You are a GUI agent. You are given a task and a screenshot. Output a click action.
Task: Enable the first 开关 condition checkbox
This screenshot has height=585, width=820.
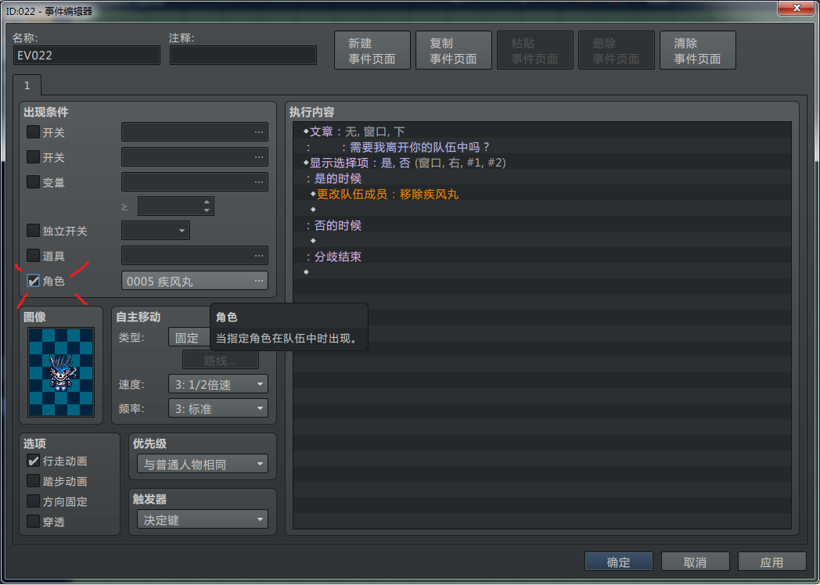tap(33, 131)
